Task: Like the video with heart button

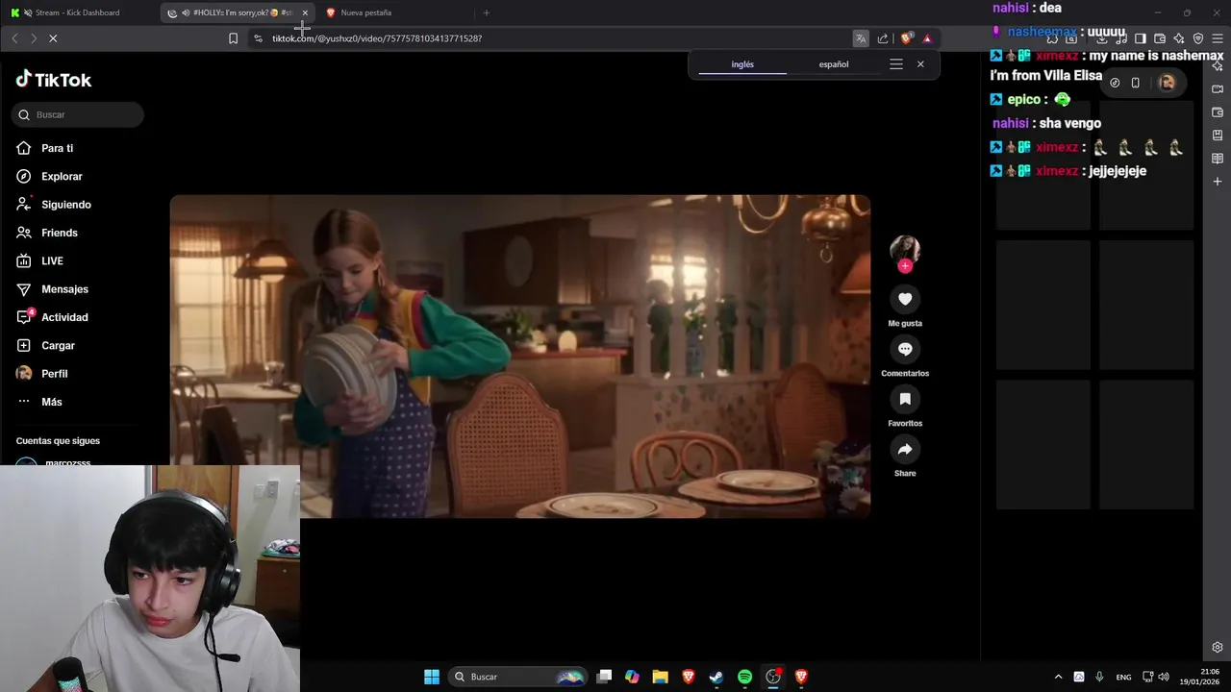Action: point(905,299)
